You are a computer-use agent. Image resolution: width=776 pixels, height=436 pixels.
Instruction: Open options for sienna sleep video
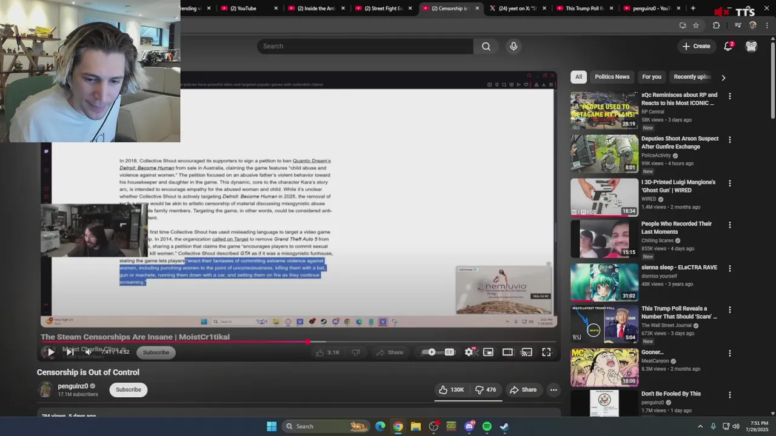point(729,268)
